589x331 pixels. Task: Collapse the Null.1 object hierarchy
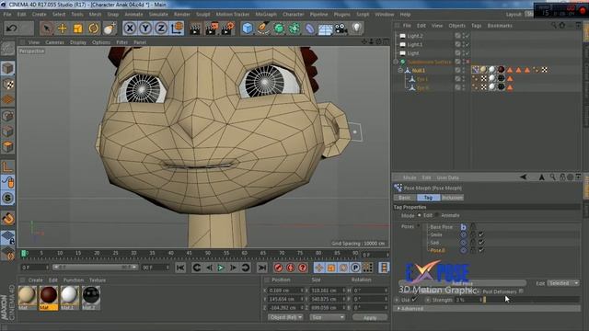pos(400,70)
